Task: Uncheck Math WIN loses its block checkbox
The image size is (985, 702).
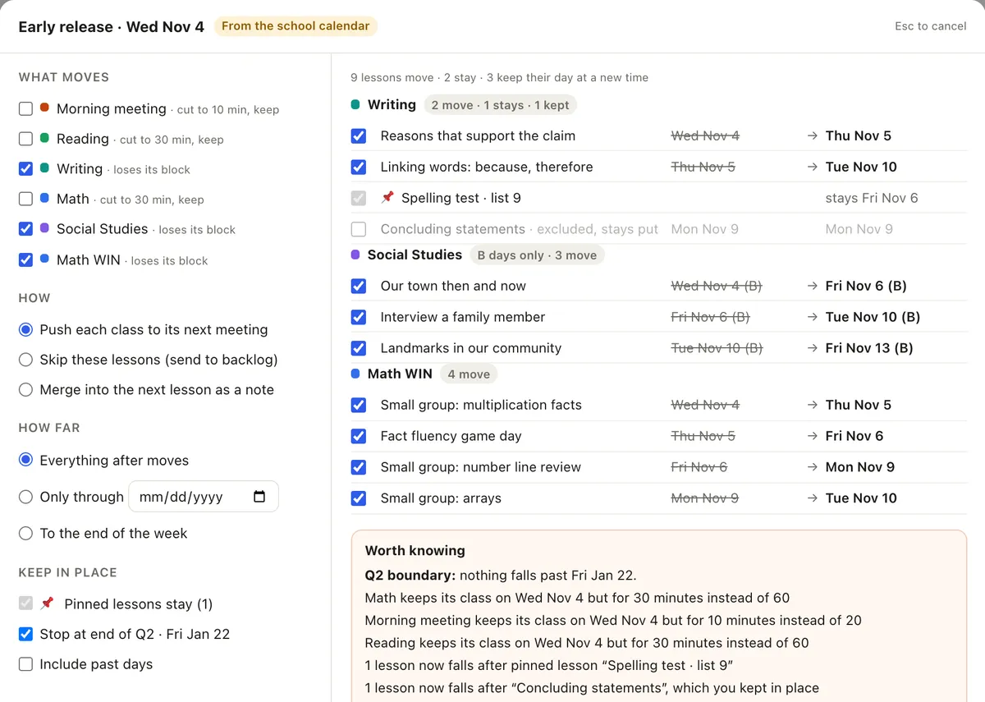Action: [25, 259]
